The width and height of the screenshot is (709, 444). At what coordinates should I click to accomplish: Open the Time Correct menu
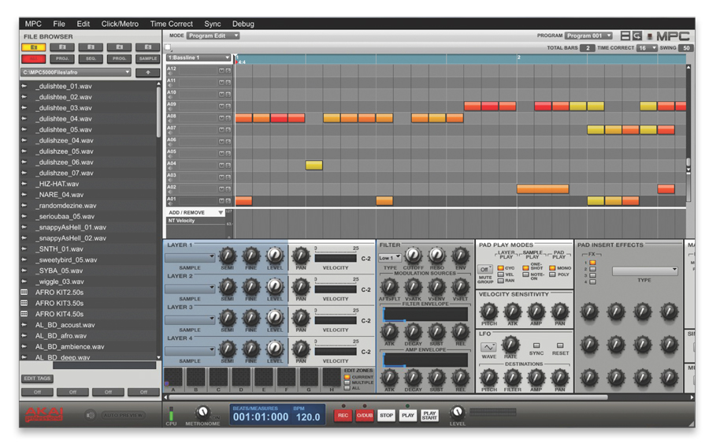172,24
